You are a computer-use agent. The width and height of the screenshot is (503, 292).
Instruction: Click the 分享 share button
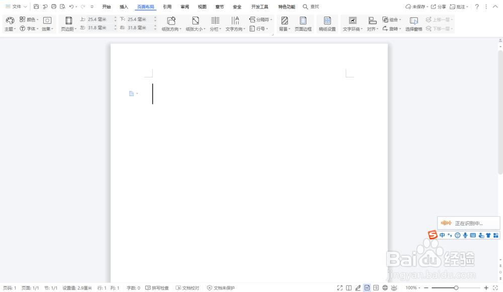(438, 7)
